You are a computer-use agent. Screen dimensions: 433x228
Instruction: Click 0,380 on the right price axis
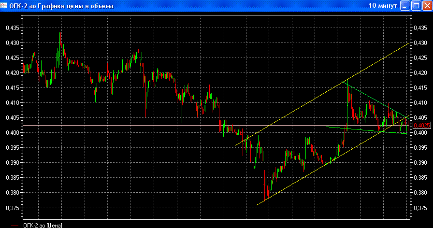pos(420,193)
